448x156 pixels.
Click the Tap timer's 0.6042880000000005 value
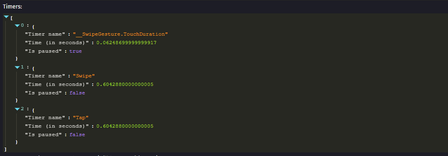(125, 126)
